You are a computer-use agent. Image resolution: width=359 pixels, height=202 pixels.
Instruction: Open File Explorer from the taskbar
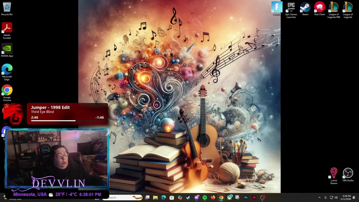(x=155, y=198)
